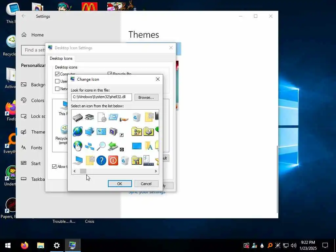This screenshot has width=336, height=252.
Task: Click the icon file path field
Action: (101, 97)
